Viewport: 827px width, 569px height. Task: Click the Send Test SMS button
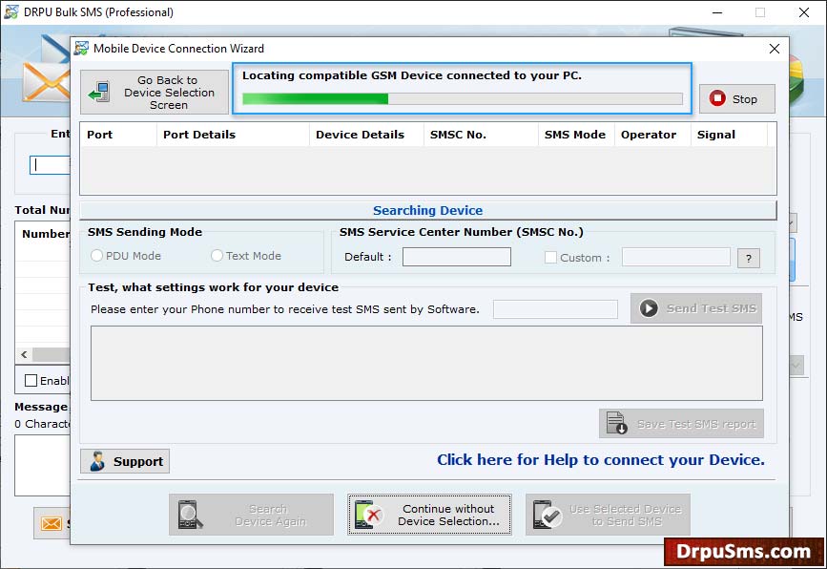[696, 308]
